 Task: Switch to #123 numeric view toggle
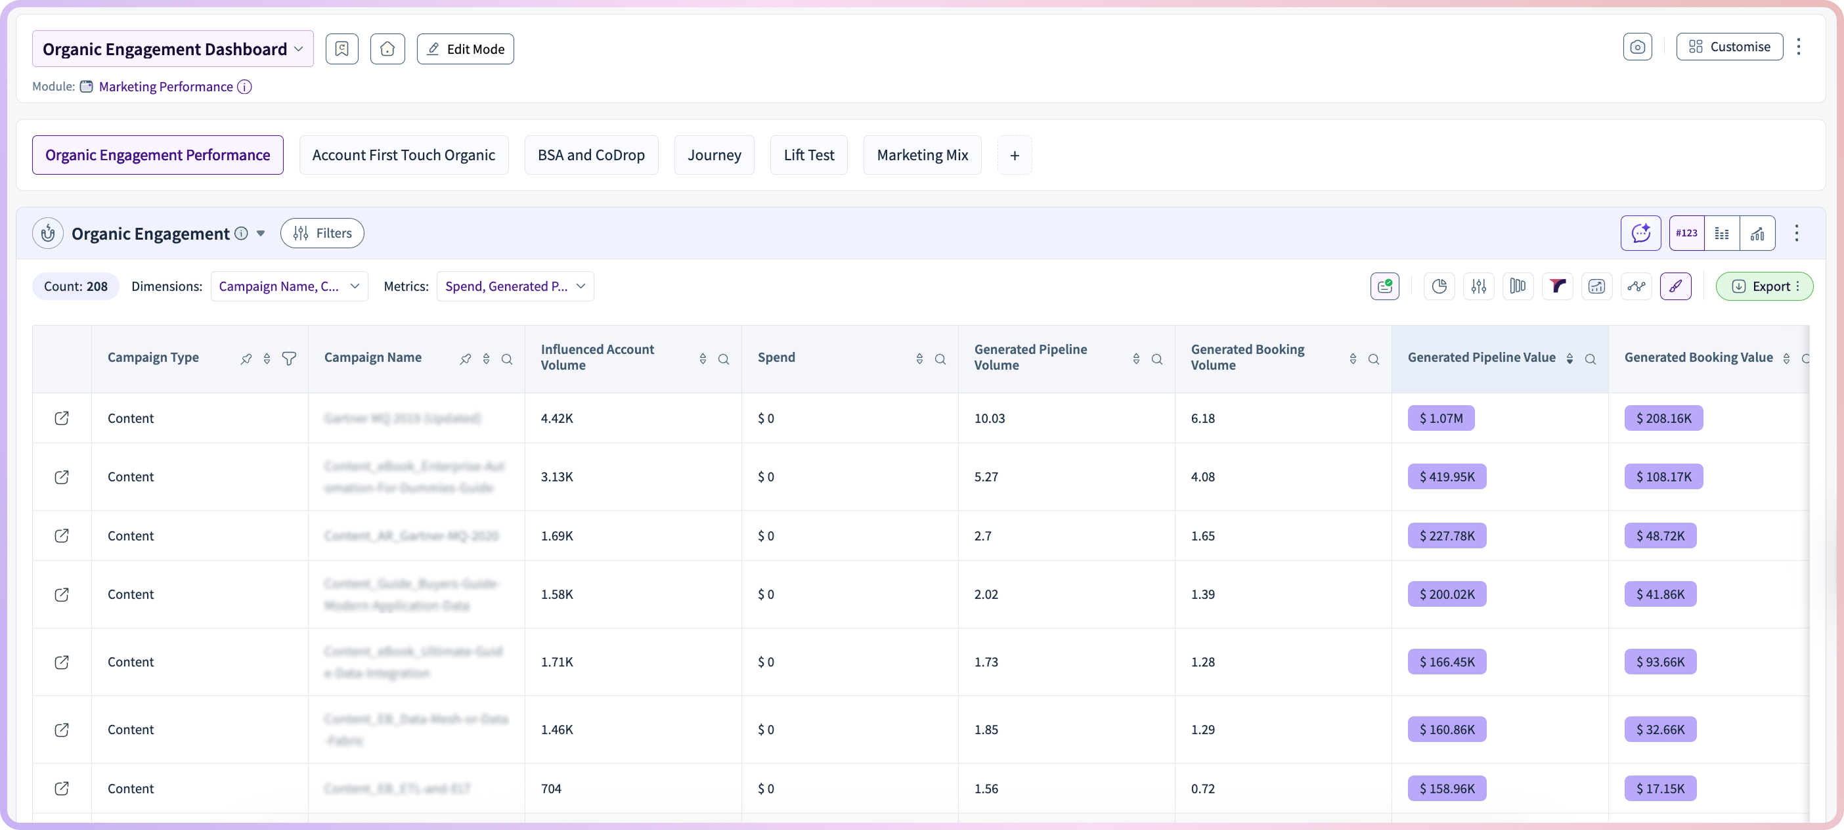(1686, 233)
